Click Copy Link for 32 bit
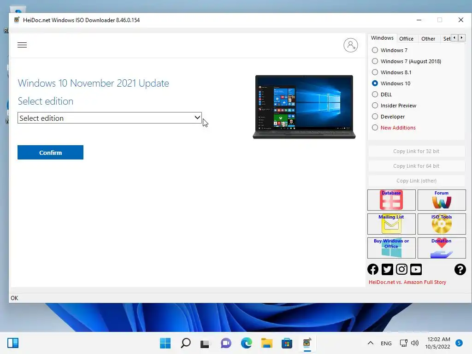Screen dimensions: 472x354 416,151
